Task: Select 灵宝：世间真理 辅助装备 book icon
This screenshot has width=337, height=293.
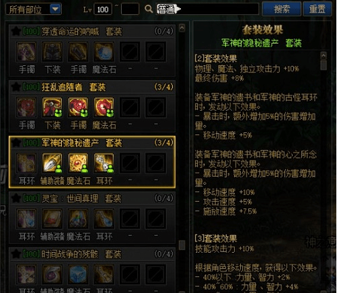Action: (x=52, y=218)
